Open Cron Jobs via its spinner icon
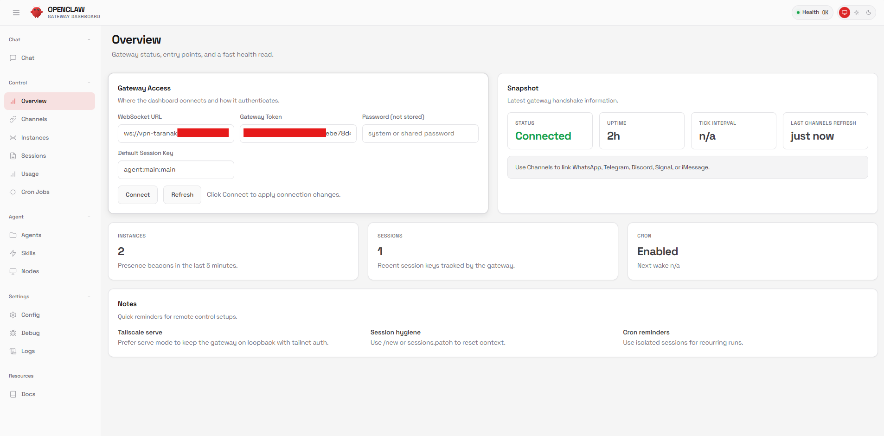The width and height of the screenshot is (884, 436). [13, 192]
